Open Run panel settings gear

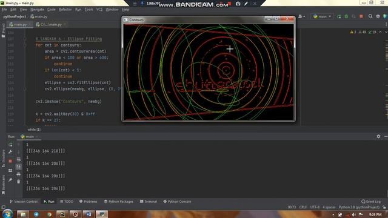(378, 136)
